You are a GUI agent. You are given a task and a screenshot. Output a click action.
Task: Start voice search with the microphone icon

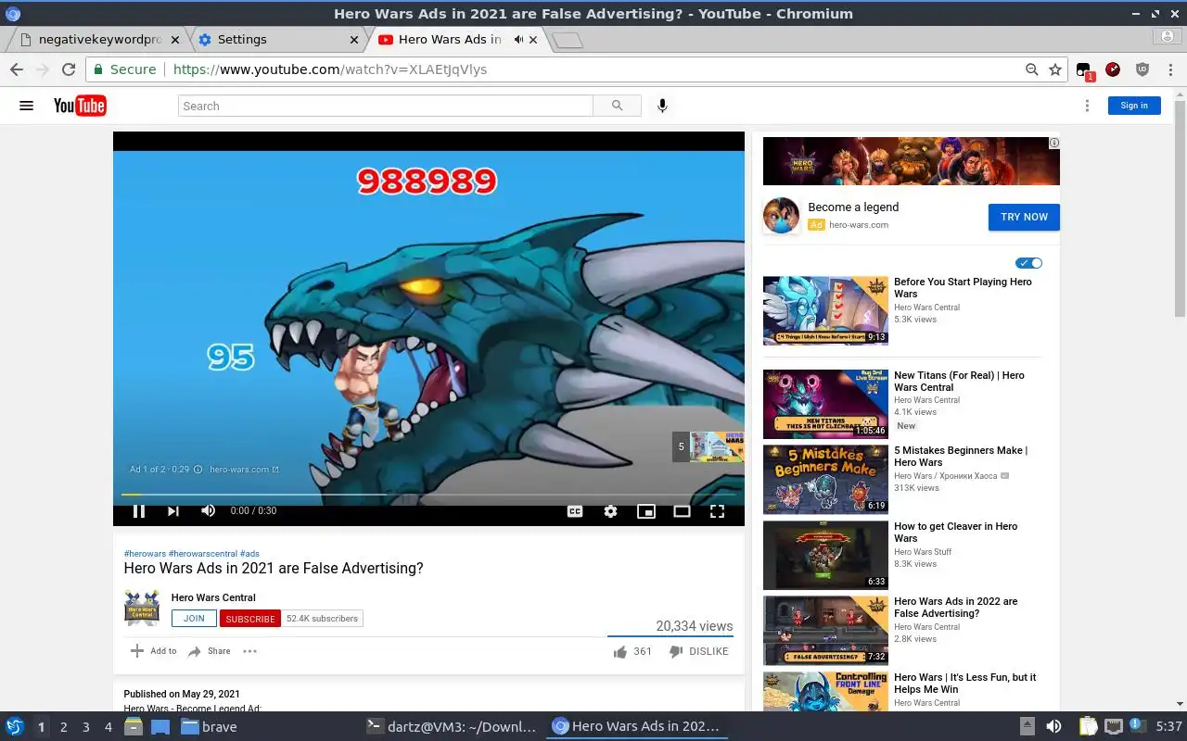tap(662, 106)
